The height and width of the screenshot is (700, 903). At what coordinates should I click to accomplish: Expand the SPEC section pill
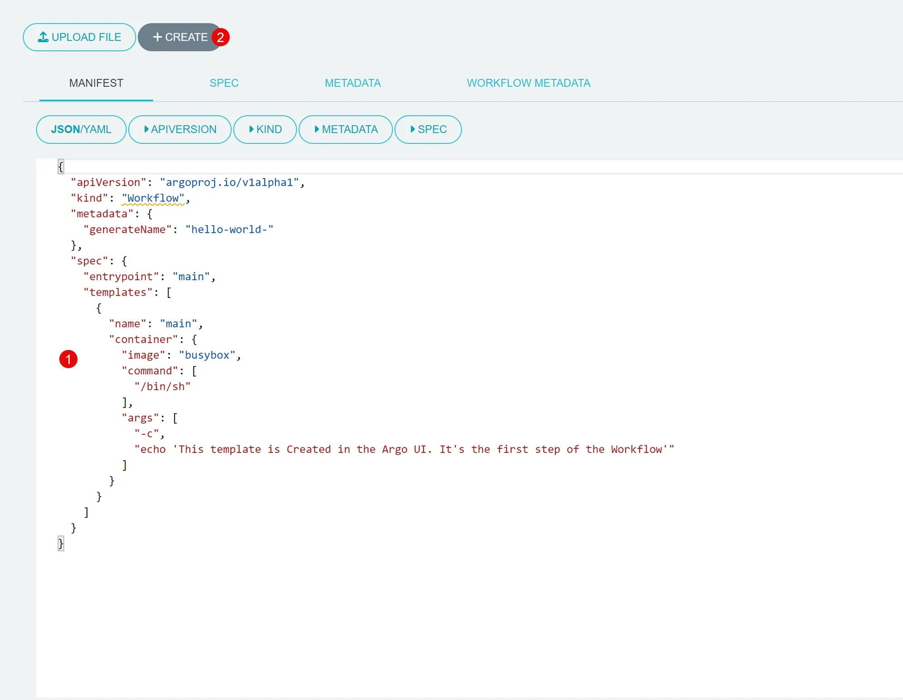(428, 129)
